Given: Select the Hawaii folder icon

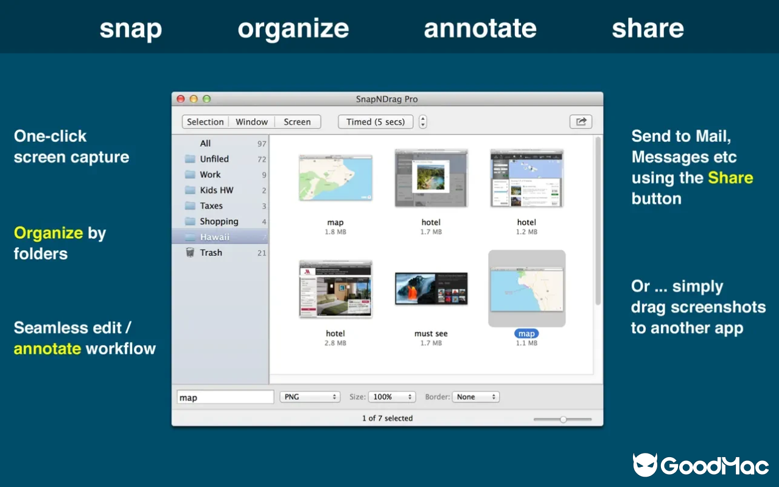Looking at the screenshot, I should tap(190, 237).
